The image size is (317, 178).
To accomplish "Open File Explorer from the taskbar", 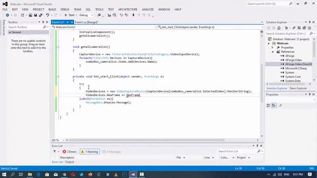I will click(30, 175).
